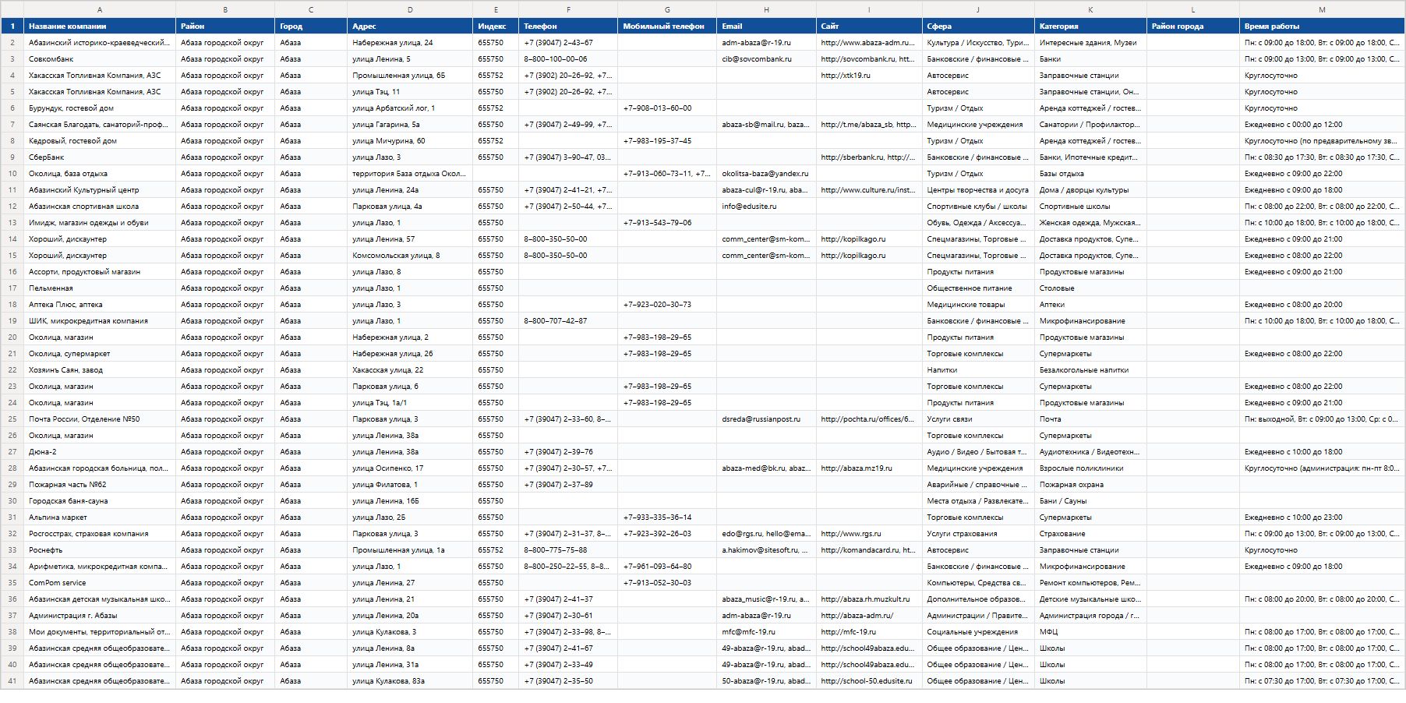Click mobile number "+7-913-543-79-06"
The width and height of the screenshot is (1406, 703).
click(x=667, y=223)
